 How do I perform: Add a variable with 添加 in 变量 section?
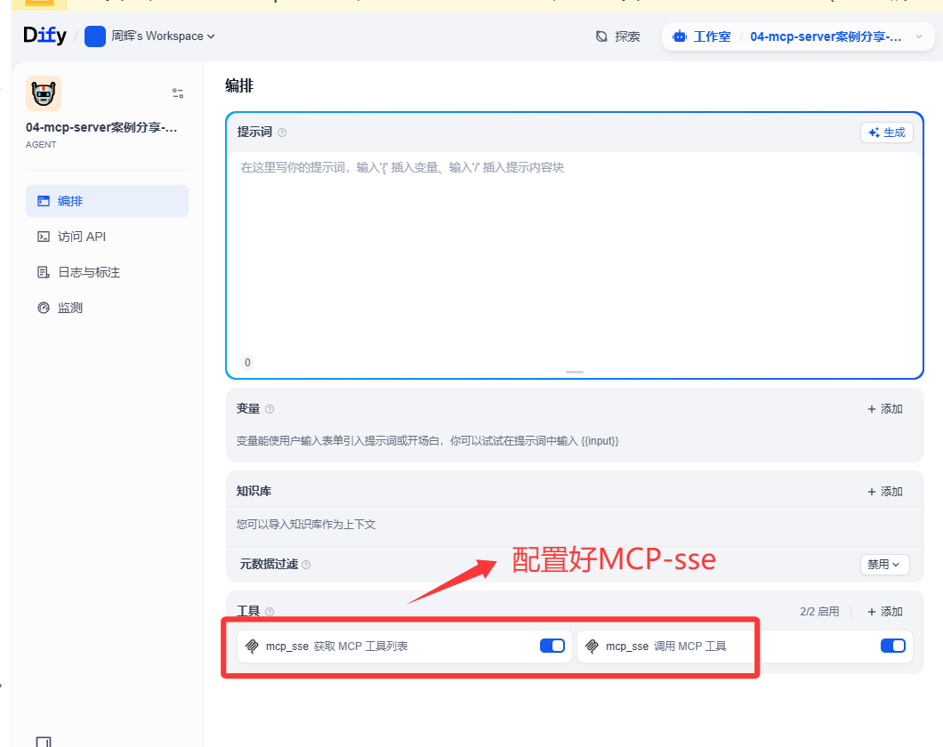pyautogui.click(x=885, y=409)
